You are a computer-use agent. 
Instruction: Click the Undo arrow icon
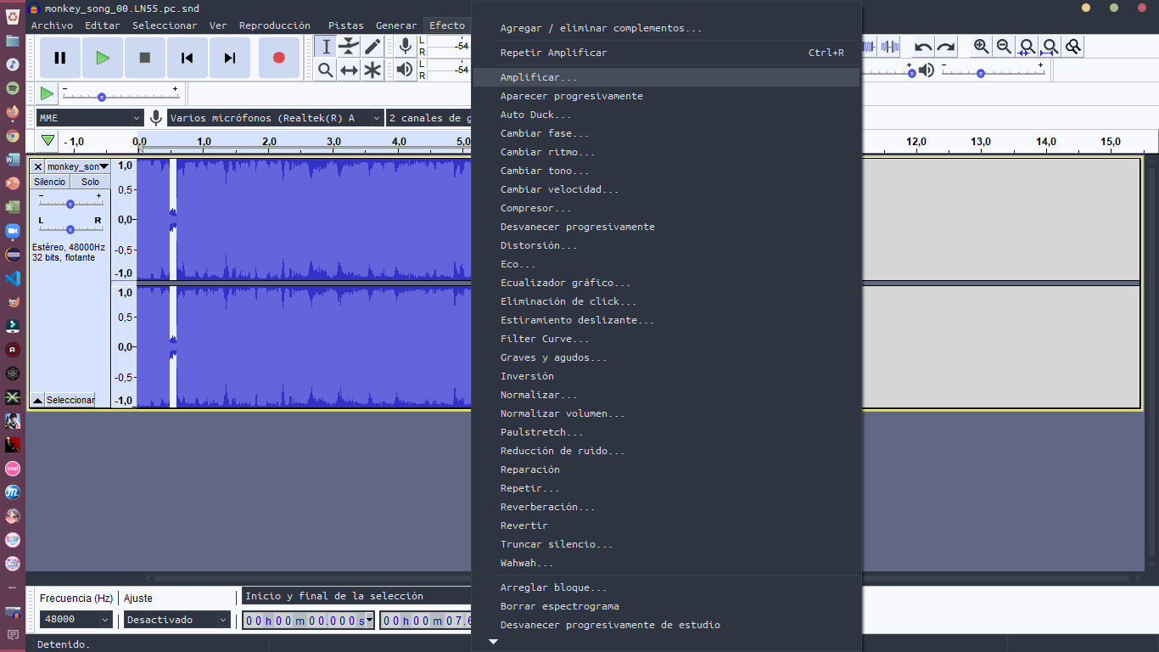point(923,47)
